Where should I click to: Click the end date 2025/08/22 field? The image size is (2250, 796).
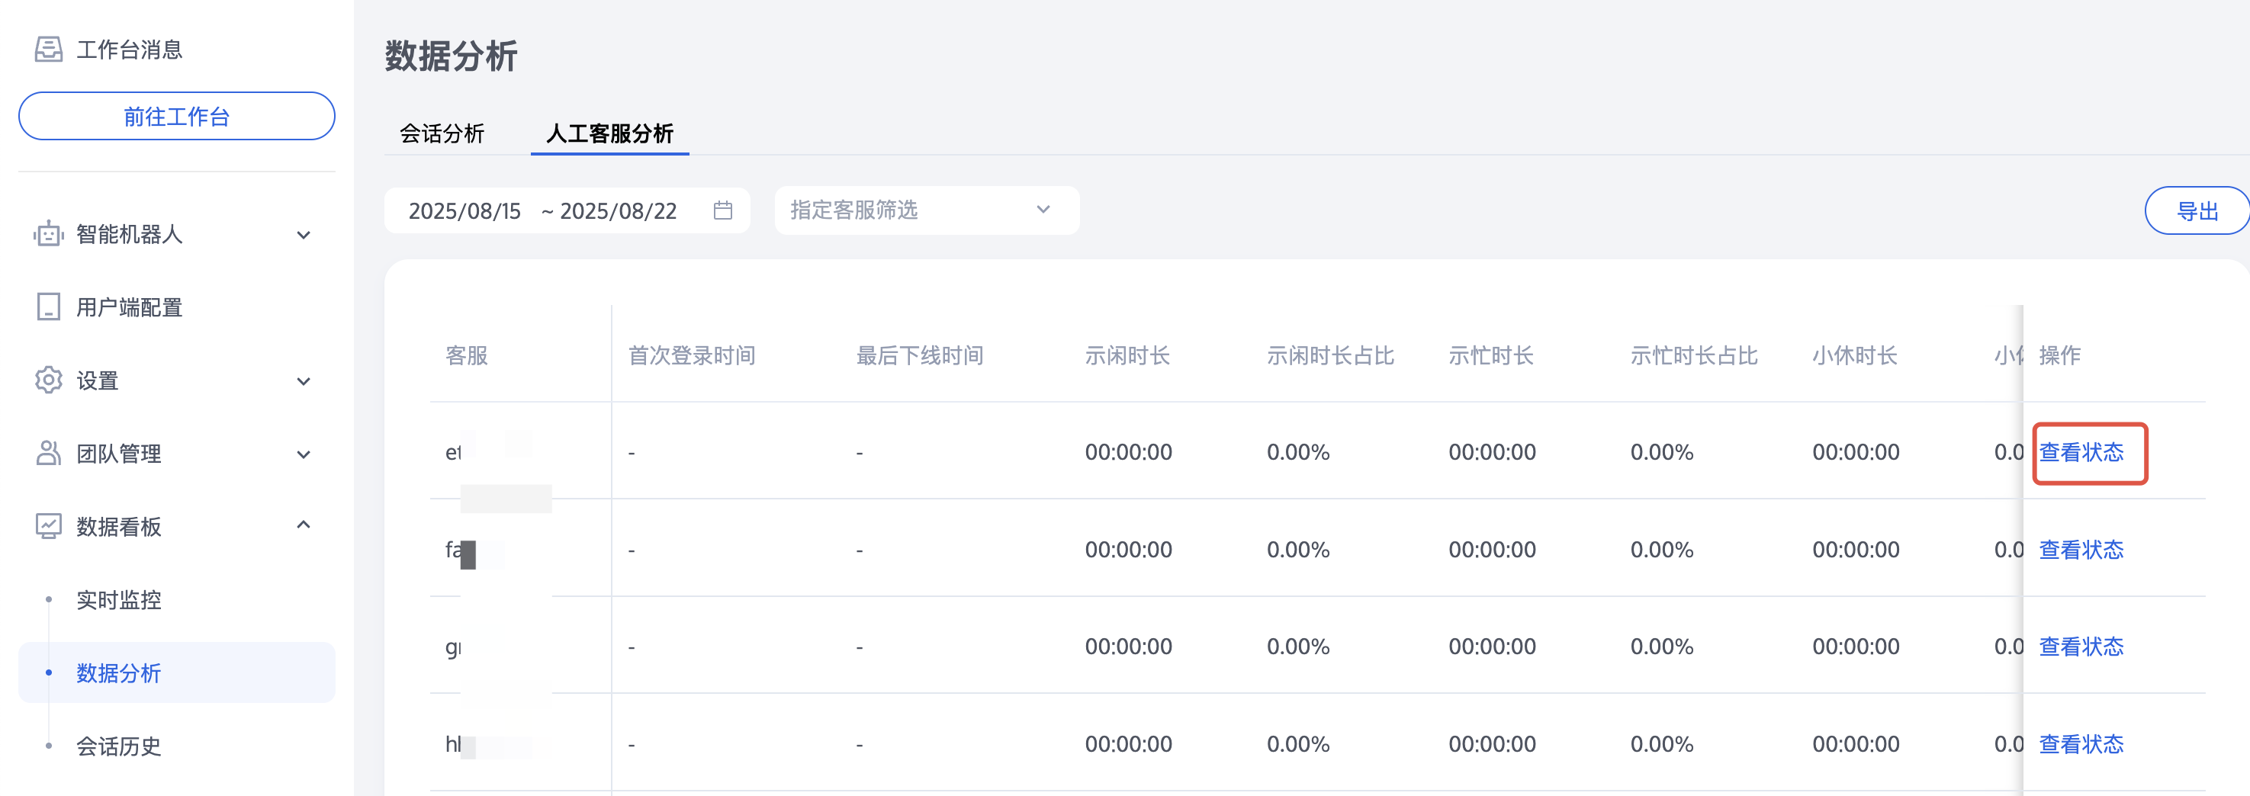pyautogui.click(x=619, y=211)
